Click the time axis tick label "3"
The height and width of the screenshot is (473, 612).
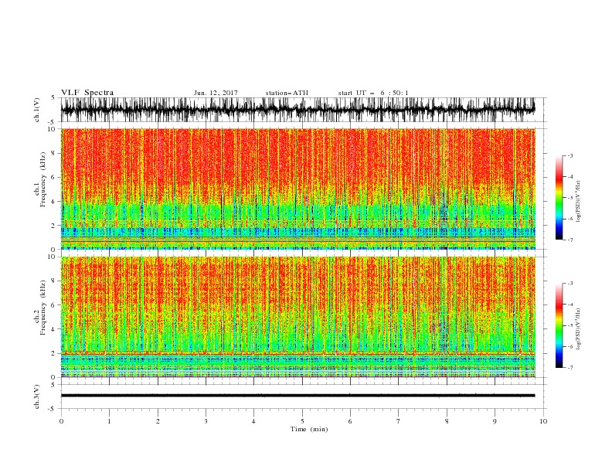click(206, 421)
